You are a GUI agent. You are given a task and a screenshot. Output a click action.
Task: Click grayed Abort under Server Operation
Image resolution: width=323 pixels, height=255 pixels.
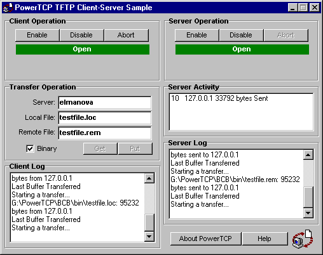tap(286, 35)
